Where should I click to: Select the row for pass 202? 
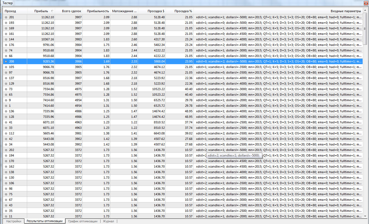(x=183, y=150)
